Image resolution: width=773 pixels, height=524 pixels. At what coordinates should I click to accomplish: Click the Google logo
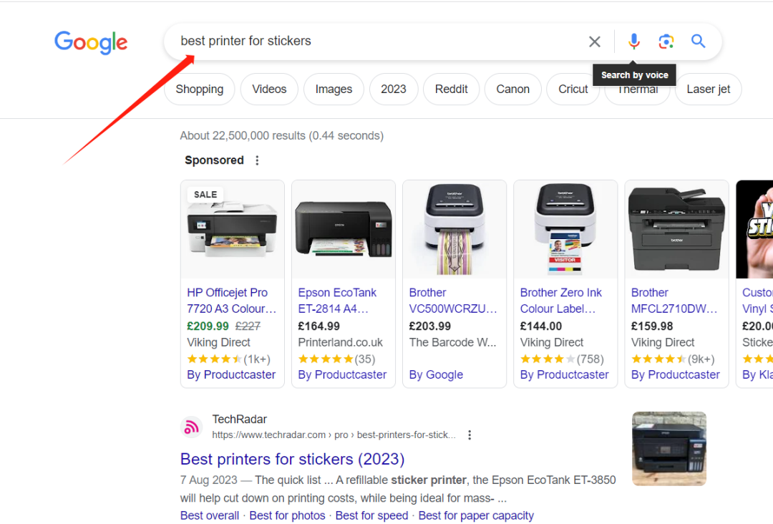[91, 42]
